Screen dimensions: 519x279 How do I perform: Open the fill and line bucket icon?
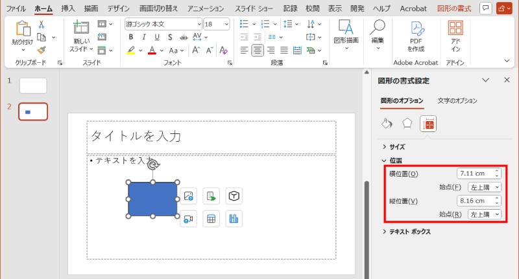pos(387,124)
